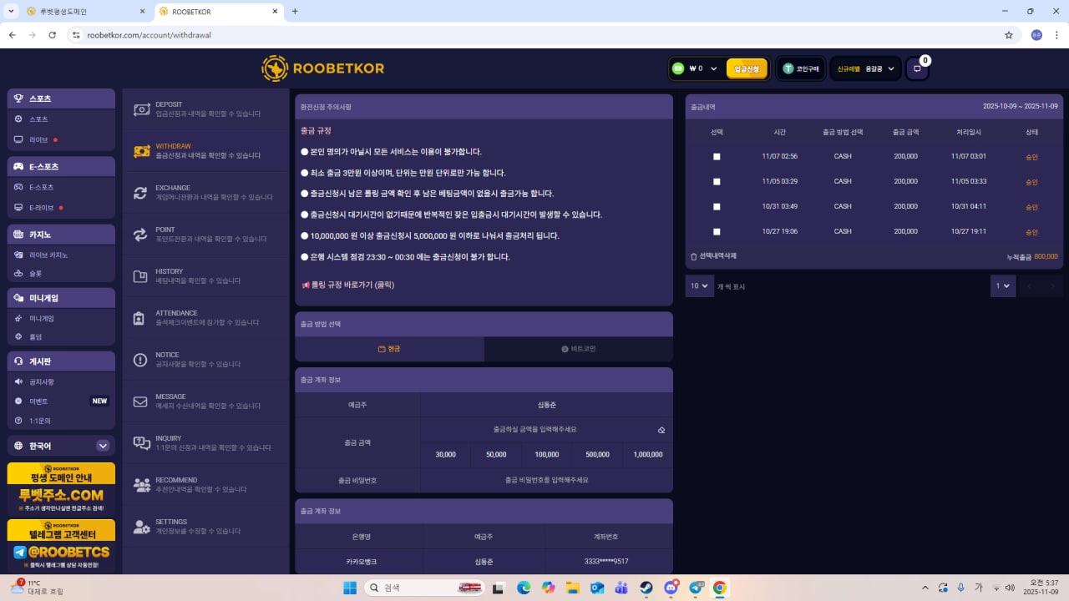1069x601 pixels.
Task: Select the 11/05 03:29 withdrawal row checkbox
Action: tap(717, 181)
